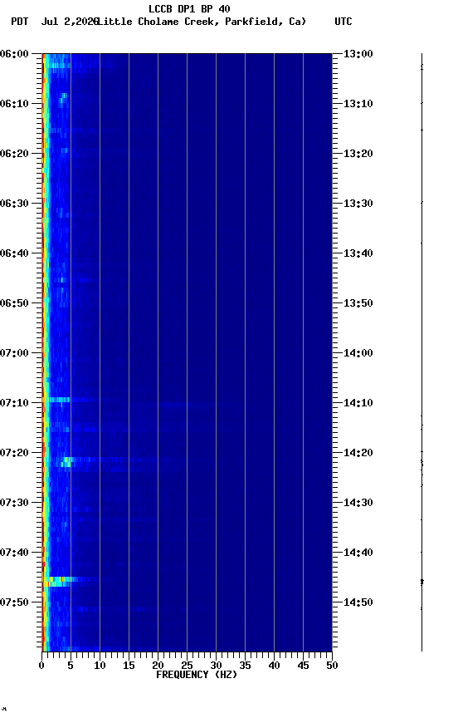Click the 07:00 PDT time label
The height and width of the screenshot is (718, 458).
tap(14, 353)
